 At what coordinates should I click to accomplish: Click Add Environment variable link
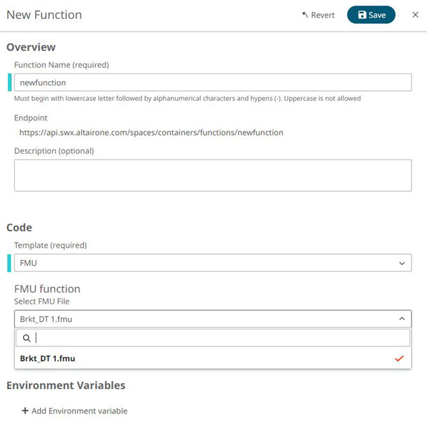79,411
